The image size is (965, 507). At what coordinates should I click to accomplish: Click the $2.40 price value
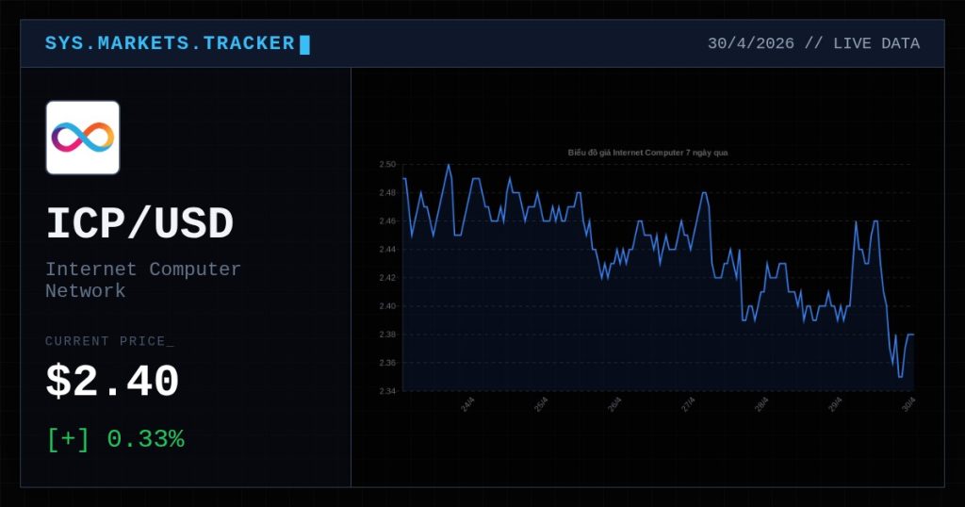[112, 381]
